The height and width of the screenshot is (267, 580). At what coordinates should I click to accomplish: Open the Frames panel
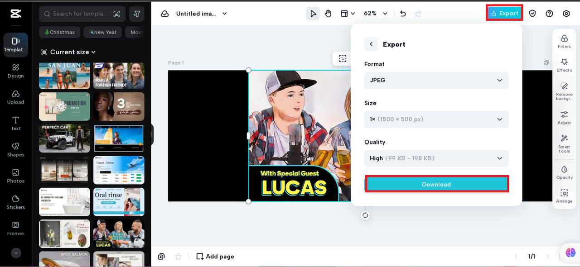pyautogui.click(x=15, y=229)
